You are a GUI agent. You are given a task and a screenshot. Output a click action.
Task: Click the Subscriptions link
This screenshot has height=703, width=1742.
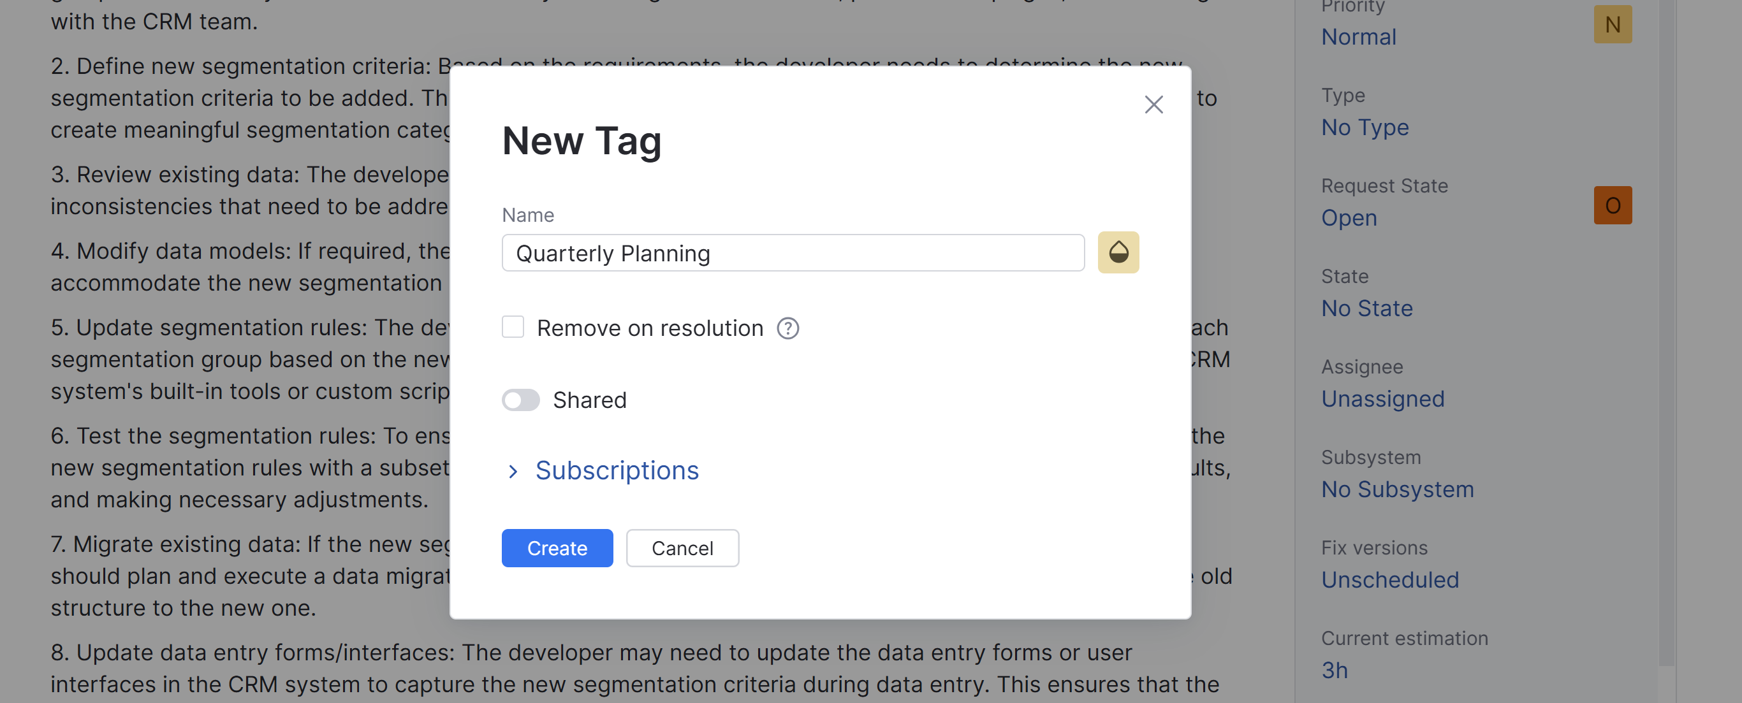click(x=617, y=470)
